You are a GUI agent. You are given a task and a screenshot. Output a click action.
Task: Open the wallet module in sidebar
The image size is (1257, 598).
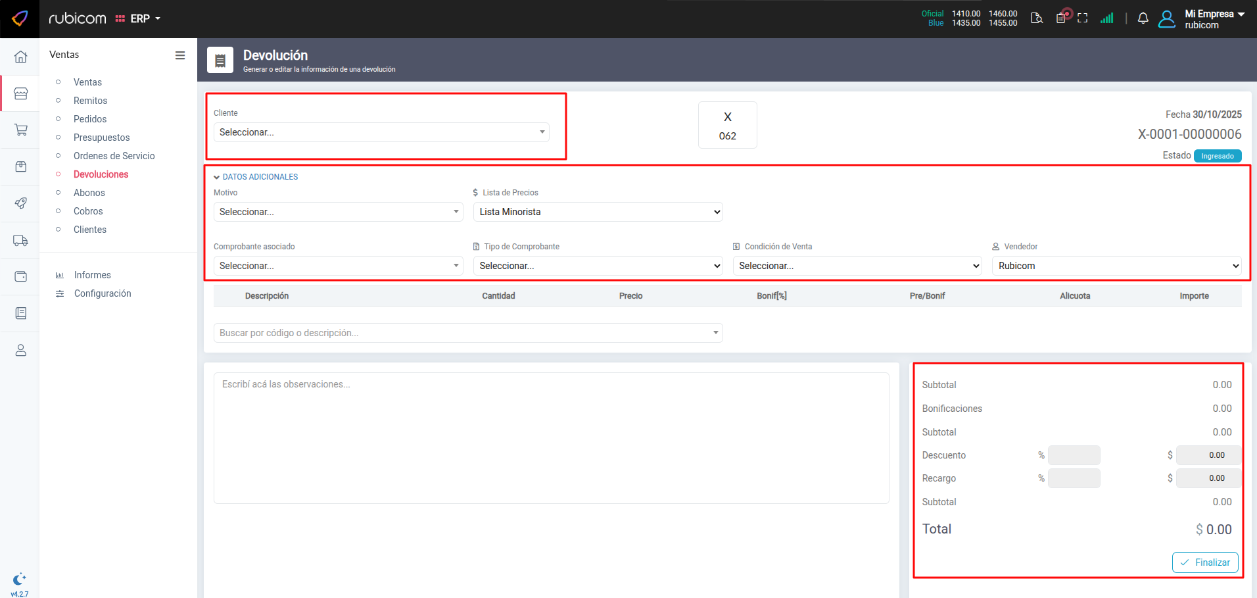click(20, 277)
